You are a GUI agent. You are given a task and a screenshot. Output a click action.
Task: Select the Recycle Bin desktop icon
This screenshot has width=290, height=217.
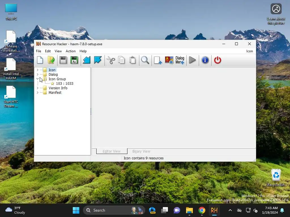pos(276,178)
